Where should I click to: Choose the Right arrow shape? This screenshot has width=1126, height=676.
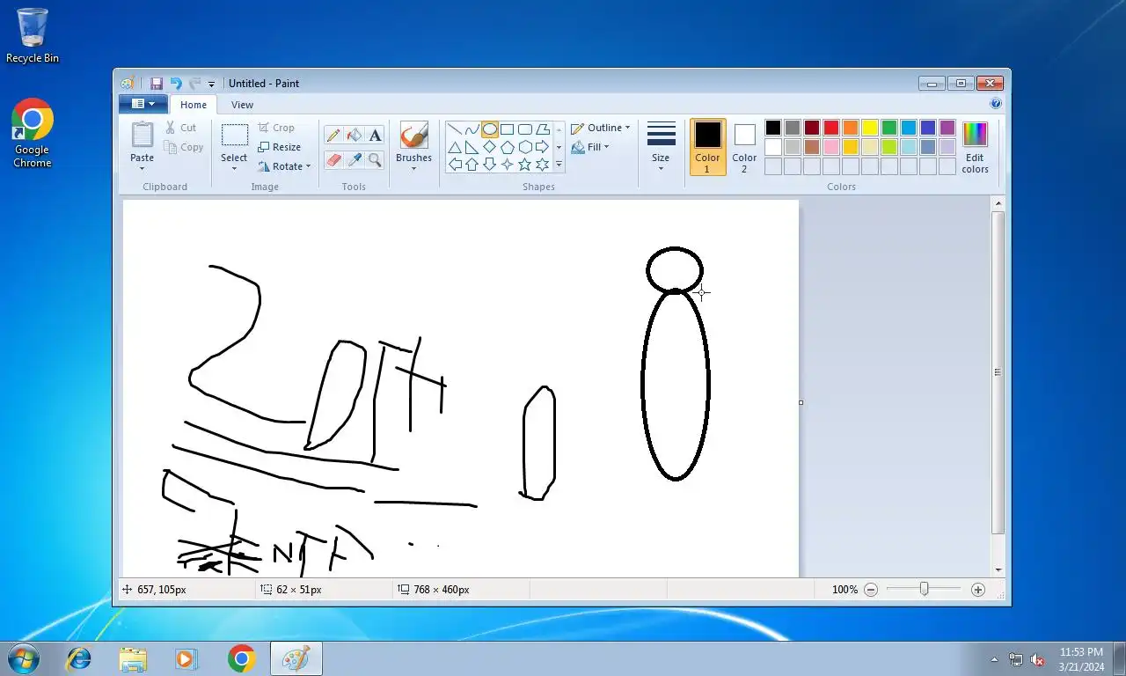pos(543,147)
